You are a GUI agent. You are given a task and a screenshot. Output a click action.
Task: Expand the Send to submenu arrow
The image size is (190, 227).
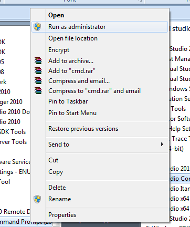click(162, 145)
